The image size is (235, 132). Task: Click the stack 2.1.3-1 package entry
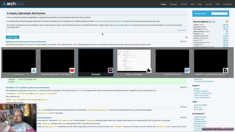pyautogui.click(x=198, y=40)
